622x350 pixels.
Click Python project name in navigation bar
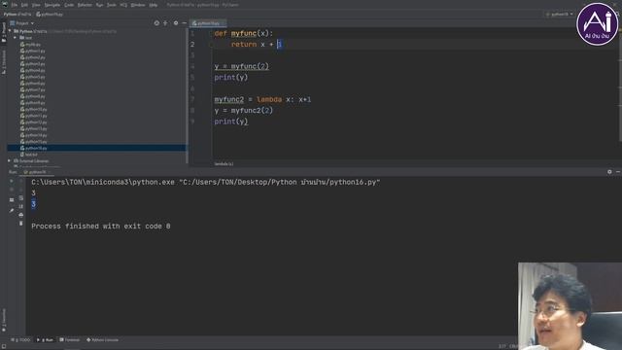tap(17, 15)
